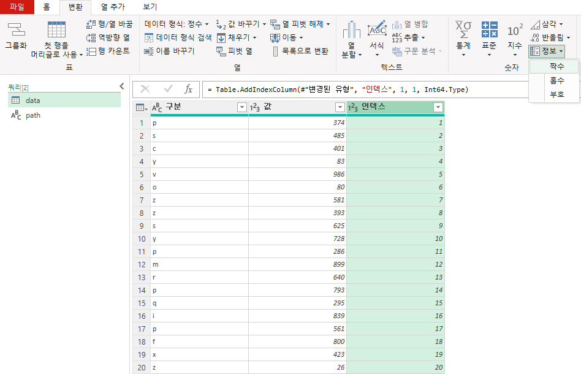This screenshot has width=581, height=374.
Task: Switch to the 열 추가 tab
Action: tap(113, 7)
